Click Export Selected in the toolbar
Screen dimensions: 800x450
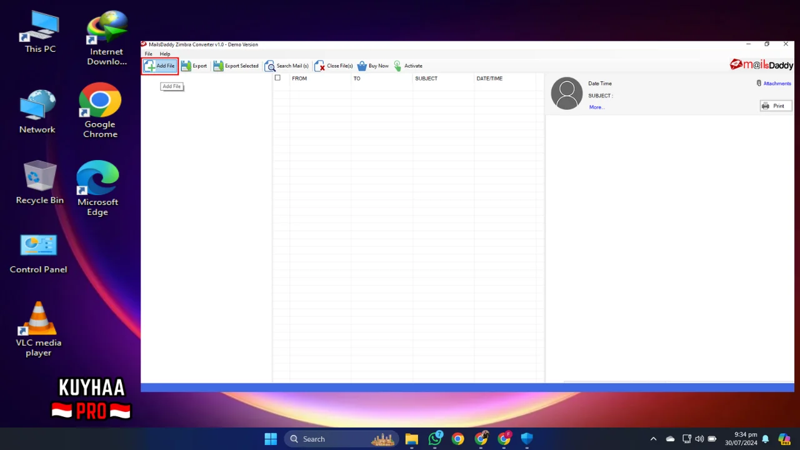click(236, 66)
